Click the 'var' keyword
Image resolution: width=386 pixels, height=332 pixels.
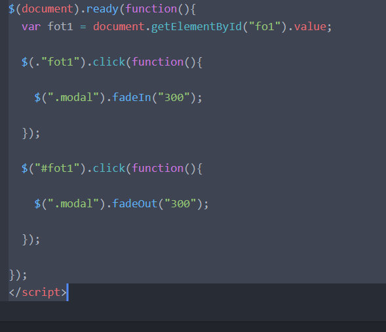point(31,27)
